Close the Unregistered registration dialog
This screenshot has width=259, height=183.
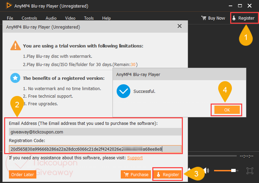tap(179, 26)
